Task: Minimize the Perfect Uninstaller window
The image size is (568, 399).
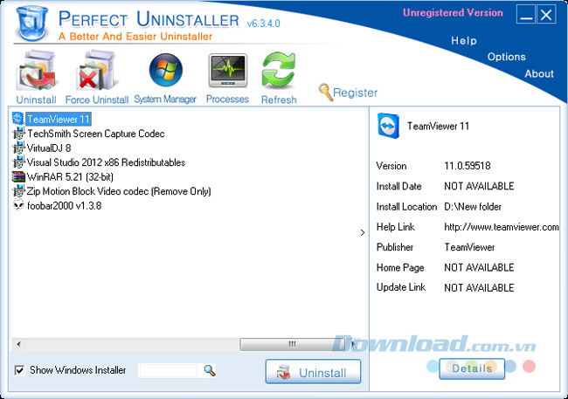Action: [526, 14]
